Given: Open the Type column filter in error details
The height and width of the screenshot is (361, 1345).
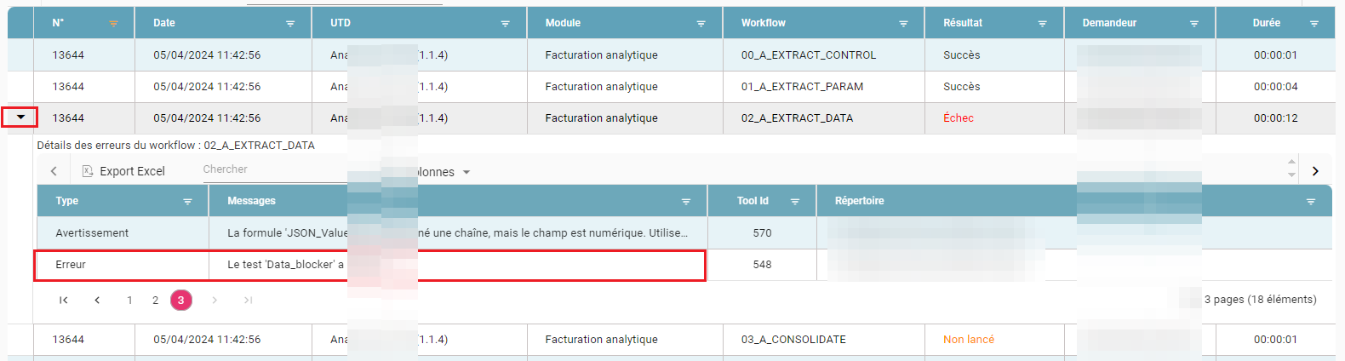Looking at the screenshot, I should (187, 202).
